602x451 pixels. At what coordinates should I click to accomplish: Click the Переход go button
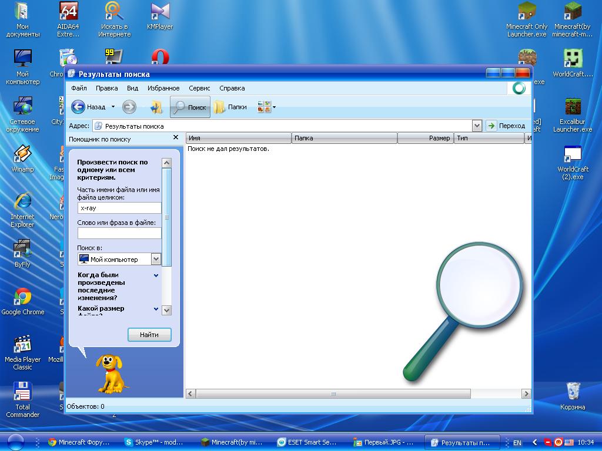tap(506, 126)
